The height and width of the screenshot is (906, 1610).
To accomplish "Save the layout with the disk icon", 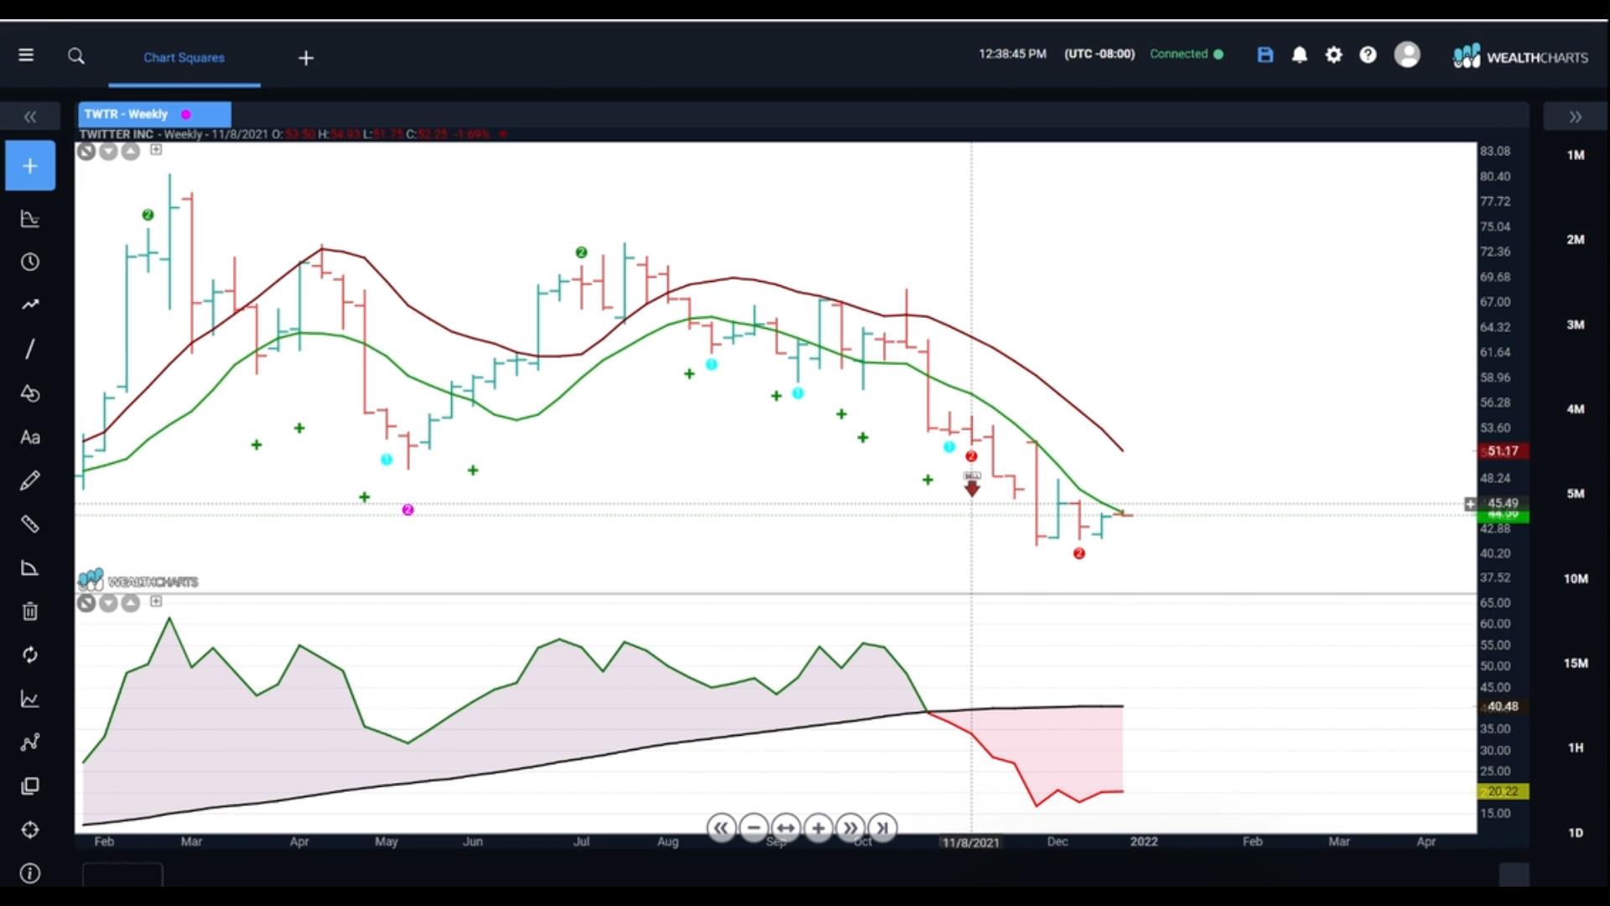I will [x=1265, y=55].
